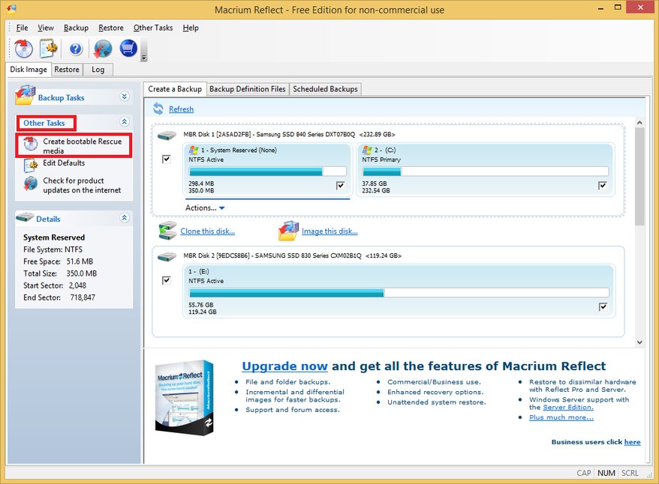Click the Edit Defaults sidebar icon
Viewport: 659px width, 484px height.
(31, 166)
